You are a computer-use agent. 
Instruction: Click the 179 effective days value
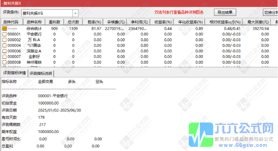tap(41, 118)
